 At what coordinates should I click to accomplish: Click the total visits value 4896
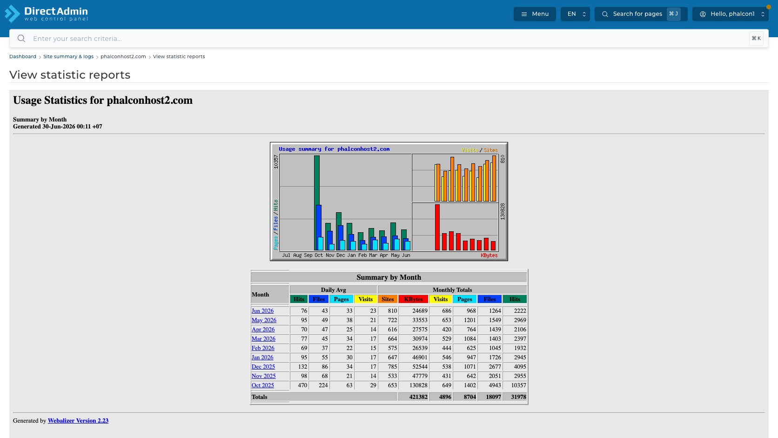click(x=445, y=397)
